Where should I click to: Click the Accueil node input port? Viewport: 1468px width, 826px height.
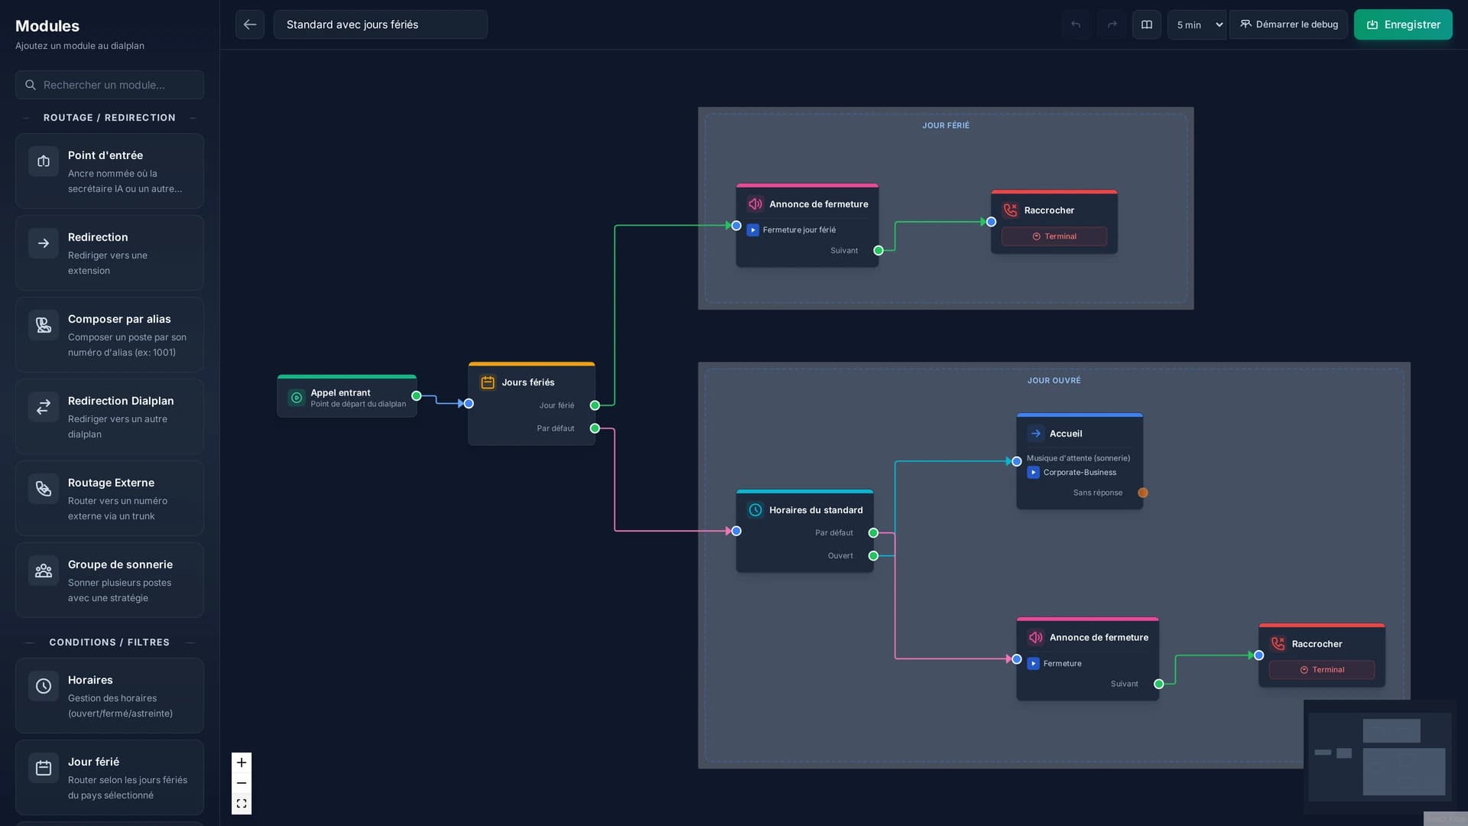(1017, 461)
